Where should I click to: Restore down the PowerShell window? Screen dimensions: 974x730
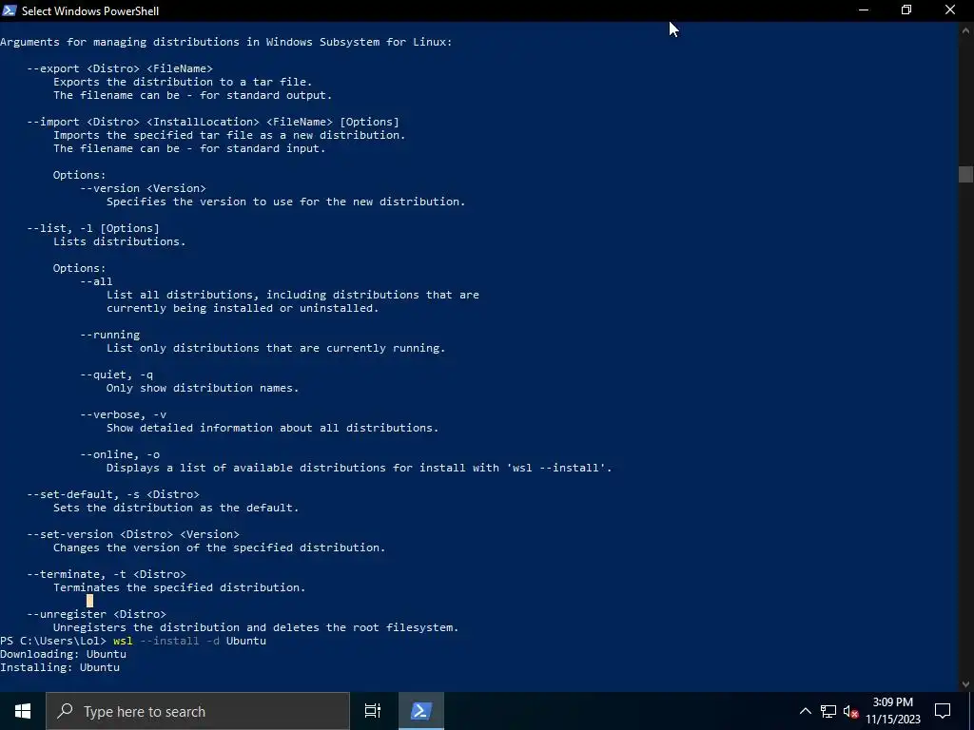[x=906, y=10]
